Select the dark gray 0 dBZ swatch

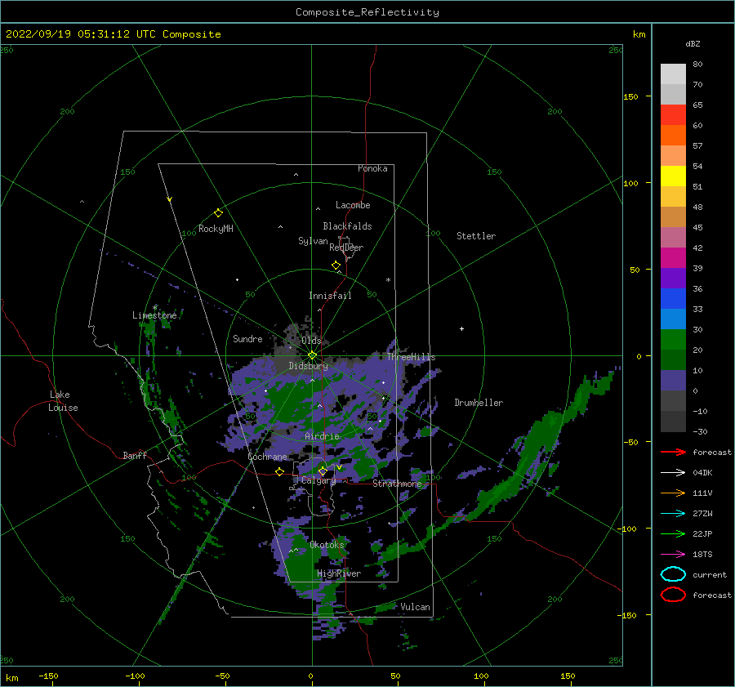673,401
